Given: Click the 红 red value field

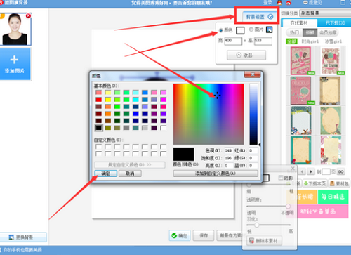Looking at the screenshot, I should click(253, 150).
